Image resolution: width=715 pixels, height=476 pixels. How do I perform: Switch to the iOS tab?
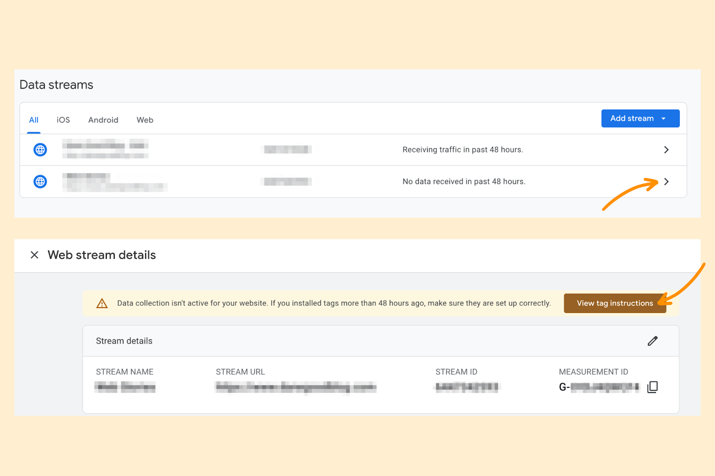63,120
